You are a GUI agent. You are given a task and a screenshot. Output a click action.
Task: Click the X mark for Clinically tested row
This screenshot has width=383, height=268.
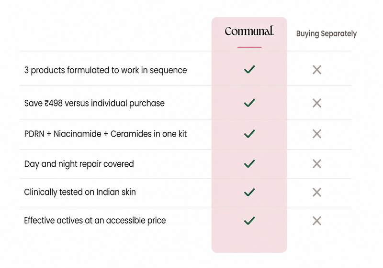pos(317,193)
